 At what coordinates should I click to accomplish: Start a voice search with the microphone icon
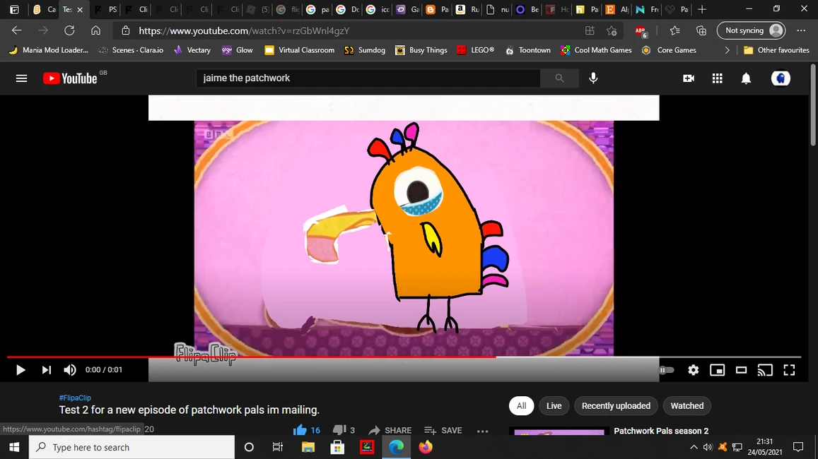click(593, 78)
